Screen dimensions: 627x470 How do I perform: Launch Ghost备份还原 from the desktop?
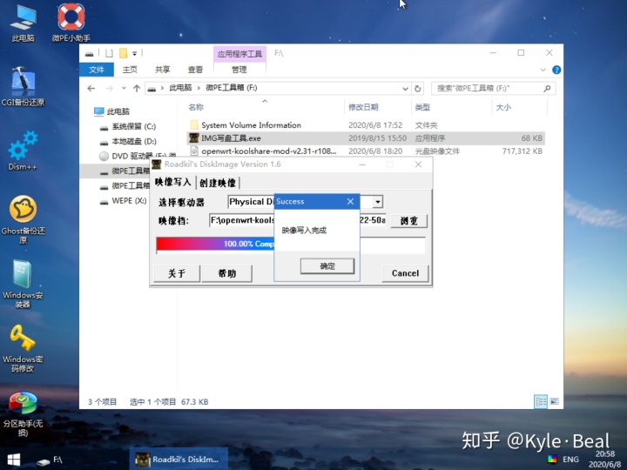point(23,219)
